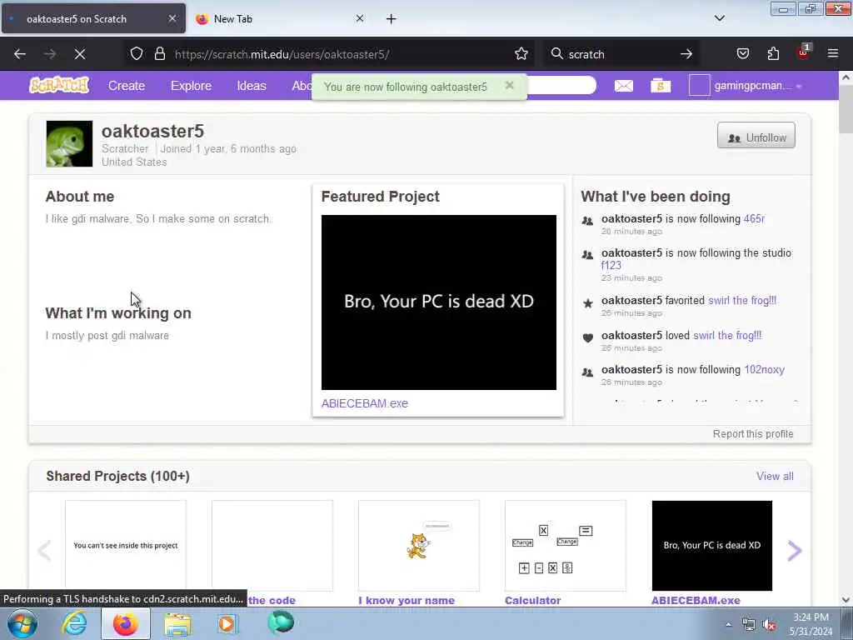
Task: Open the Explore menu item
Action: (191, 86)
